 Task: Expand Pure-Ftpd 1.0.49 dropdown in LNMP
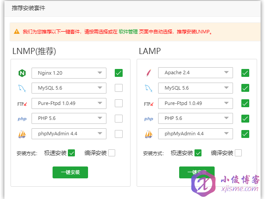(69, 103)
